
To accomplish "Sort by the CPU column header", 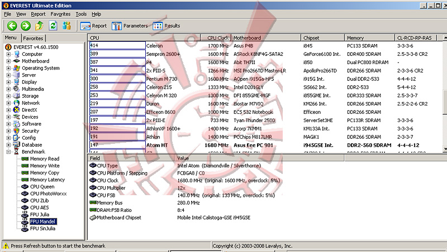I will click(x=144, y=38).
